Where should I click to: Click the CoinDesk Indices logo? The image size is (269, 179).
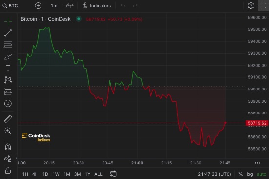36,137
